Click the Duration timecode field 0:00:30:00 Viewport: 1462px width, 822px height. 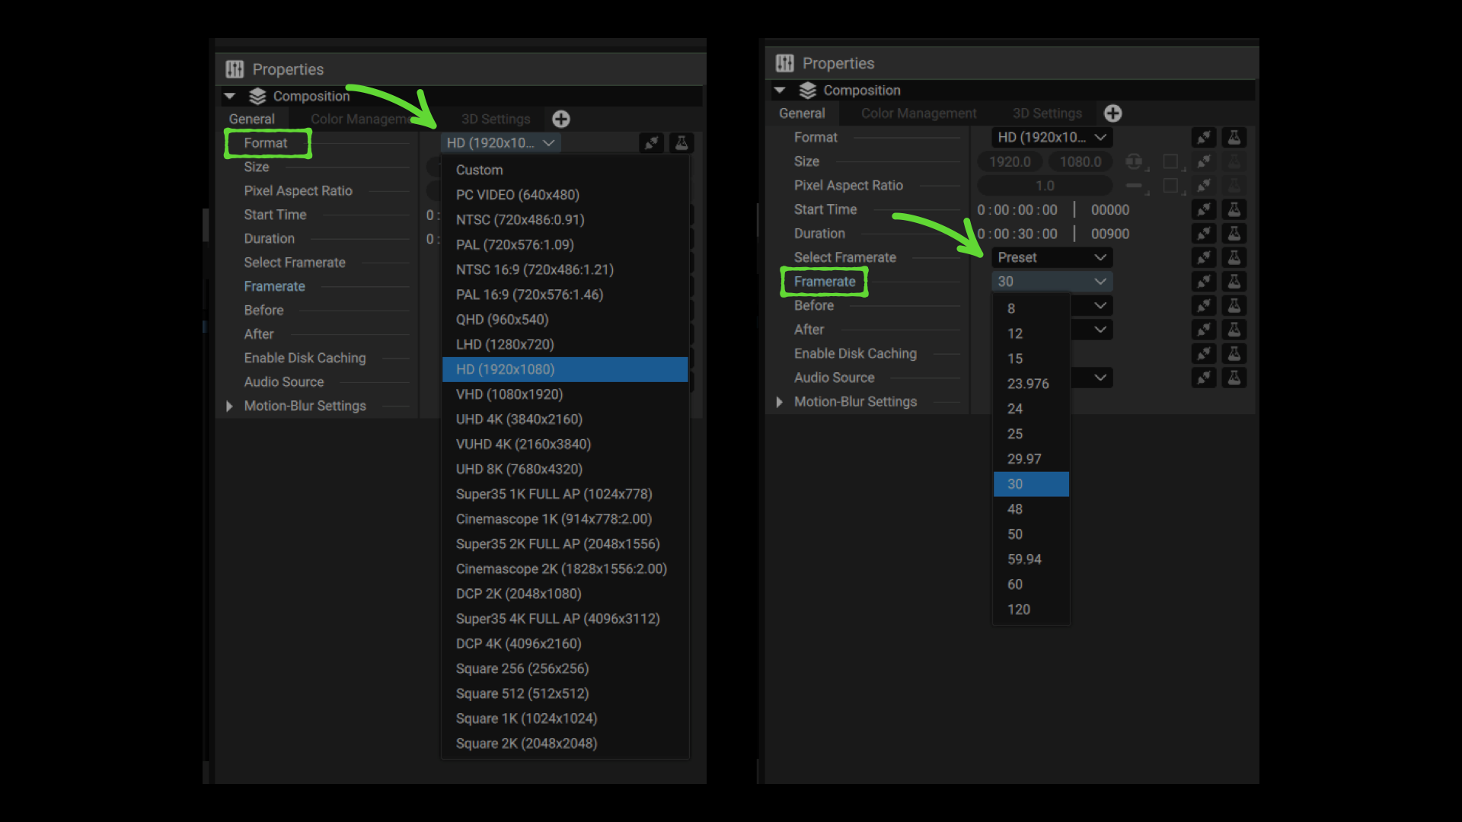tap(1018, 234)
